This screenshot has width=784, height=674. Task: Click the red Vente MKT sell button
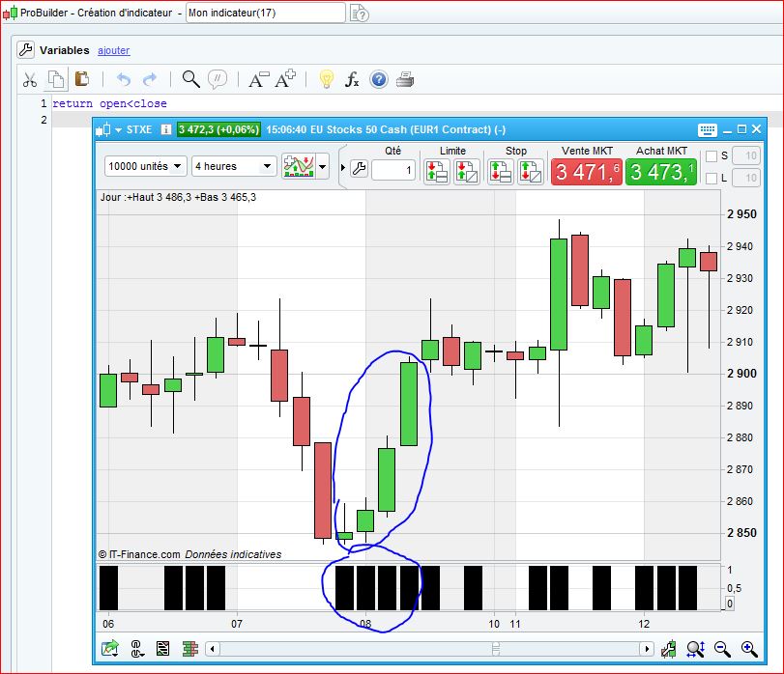[587, 172]
